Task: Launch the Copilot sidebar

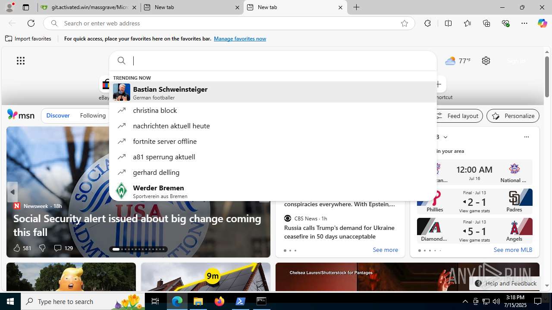Action: pos(542,23)
